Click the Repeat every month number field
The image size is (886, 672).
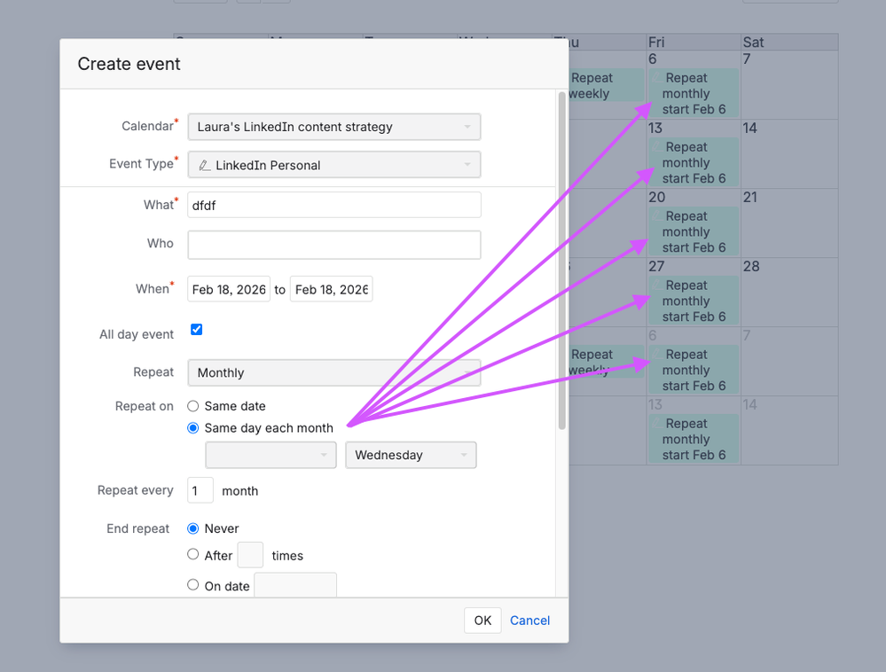(x=199, y=490)
